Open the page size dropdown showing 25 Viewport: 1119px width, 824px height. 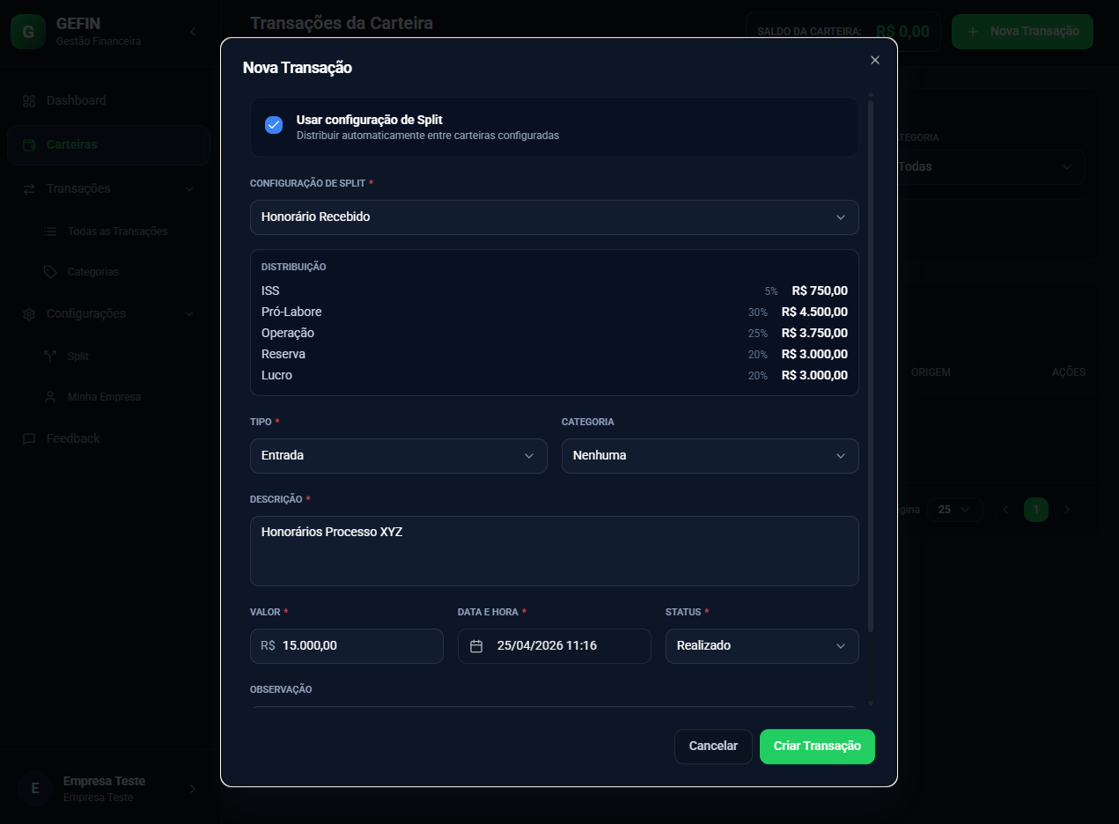click(x=955, y=510)
